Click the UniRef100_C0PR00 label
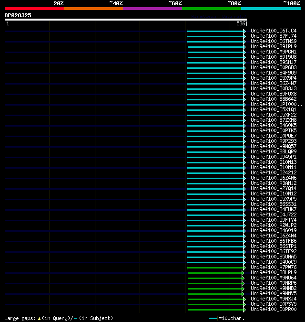Image resolution: width=305 pixels, height=322 pixels. coord(274,310)
